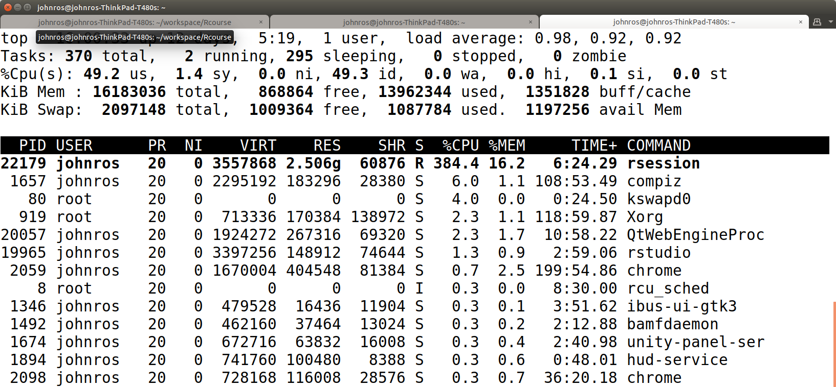This screenshot has width=836, height=387.
Task: Click the kswapd0 process name
Action: point(658,199)
